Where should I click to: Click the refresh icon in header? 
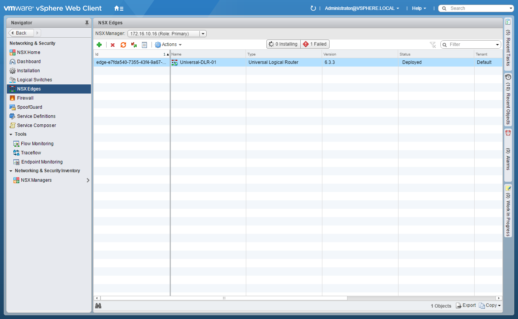pos(313,8)
